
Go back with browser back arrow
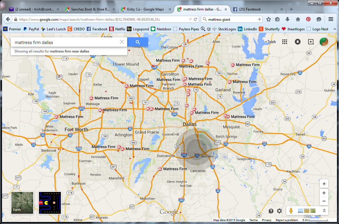tap(8, 19)
